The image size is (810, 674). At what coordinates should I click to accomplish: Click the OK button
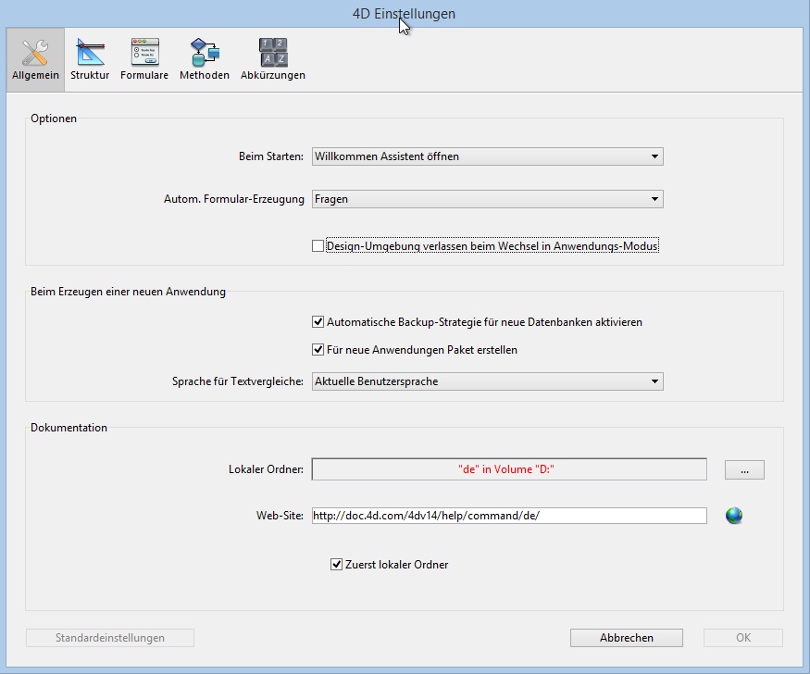click(x=743, y=638)
